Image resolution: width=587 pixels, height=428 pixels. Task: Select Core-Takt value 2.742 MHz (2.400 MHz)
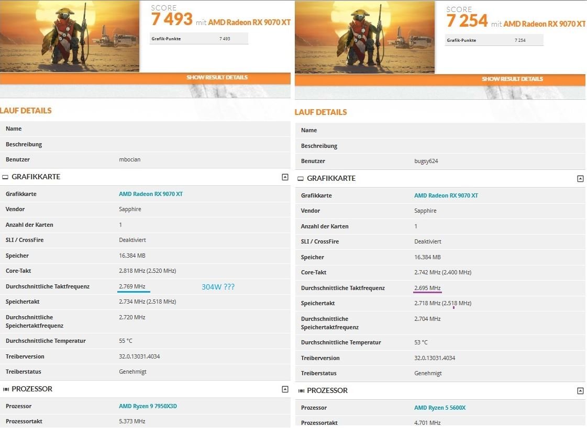[443, 272]
